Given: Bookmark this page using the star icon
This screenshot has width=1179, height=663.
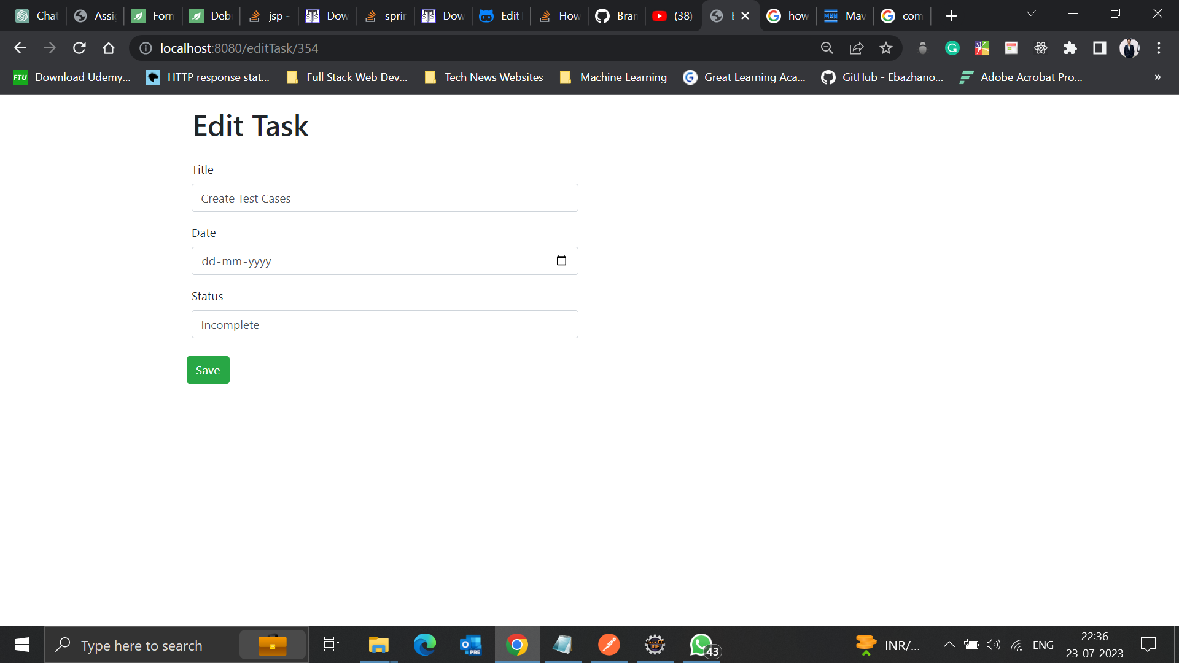Looking at the screenshot, I should 886,48.
